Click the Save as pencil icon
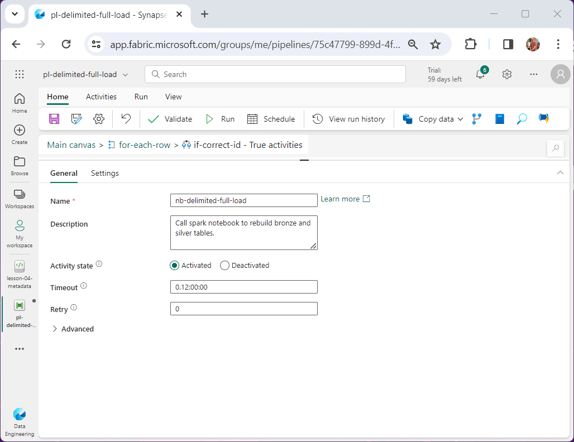The height and width of the screenshot is (442, 574). pyautogui.click(x=76, y=119)
